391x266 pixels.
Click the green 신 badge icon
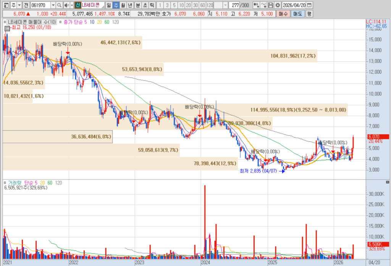[x=78, y=5]
